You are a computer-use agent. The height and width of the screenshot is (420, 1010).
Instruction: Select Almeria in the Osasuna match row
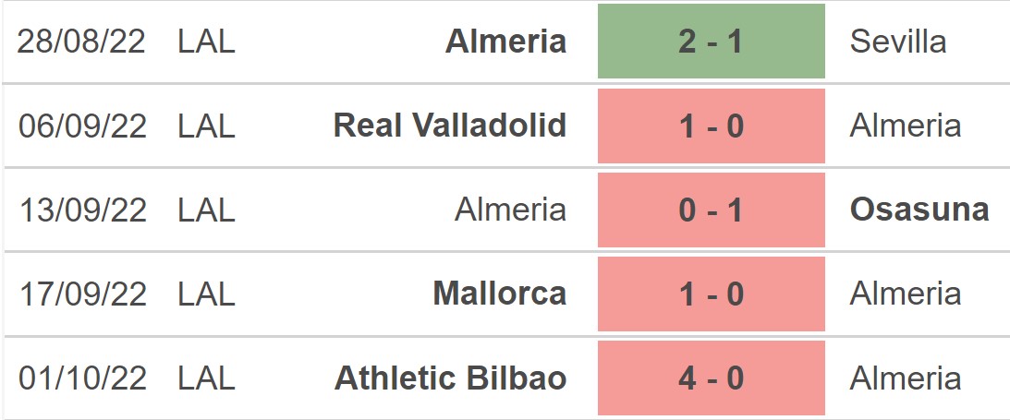510,210
